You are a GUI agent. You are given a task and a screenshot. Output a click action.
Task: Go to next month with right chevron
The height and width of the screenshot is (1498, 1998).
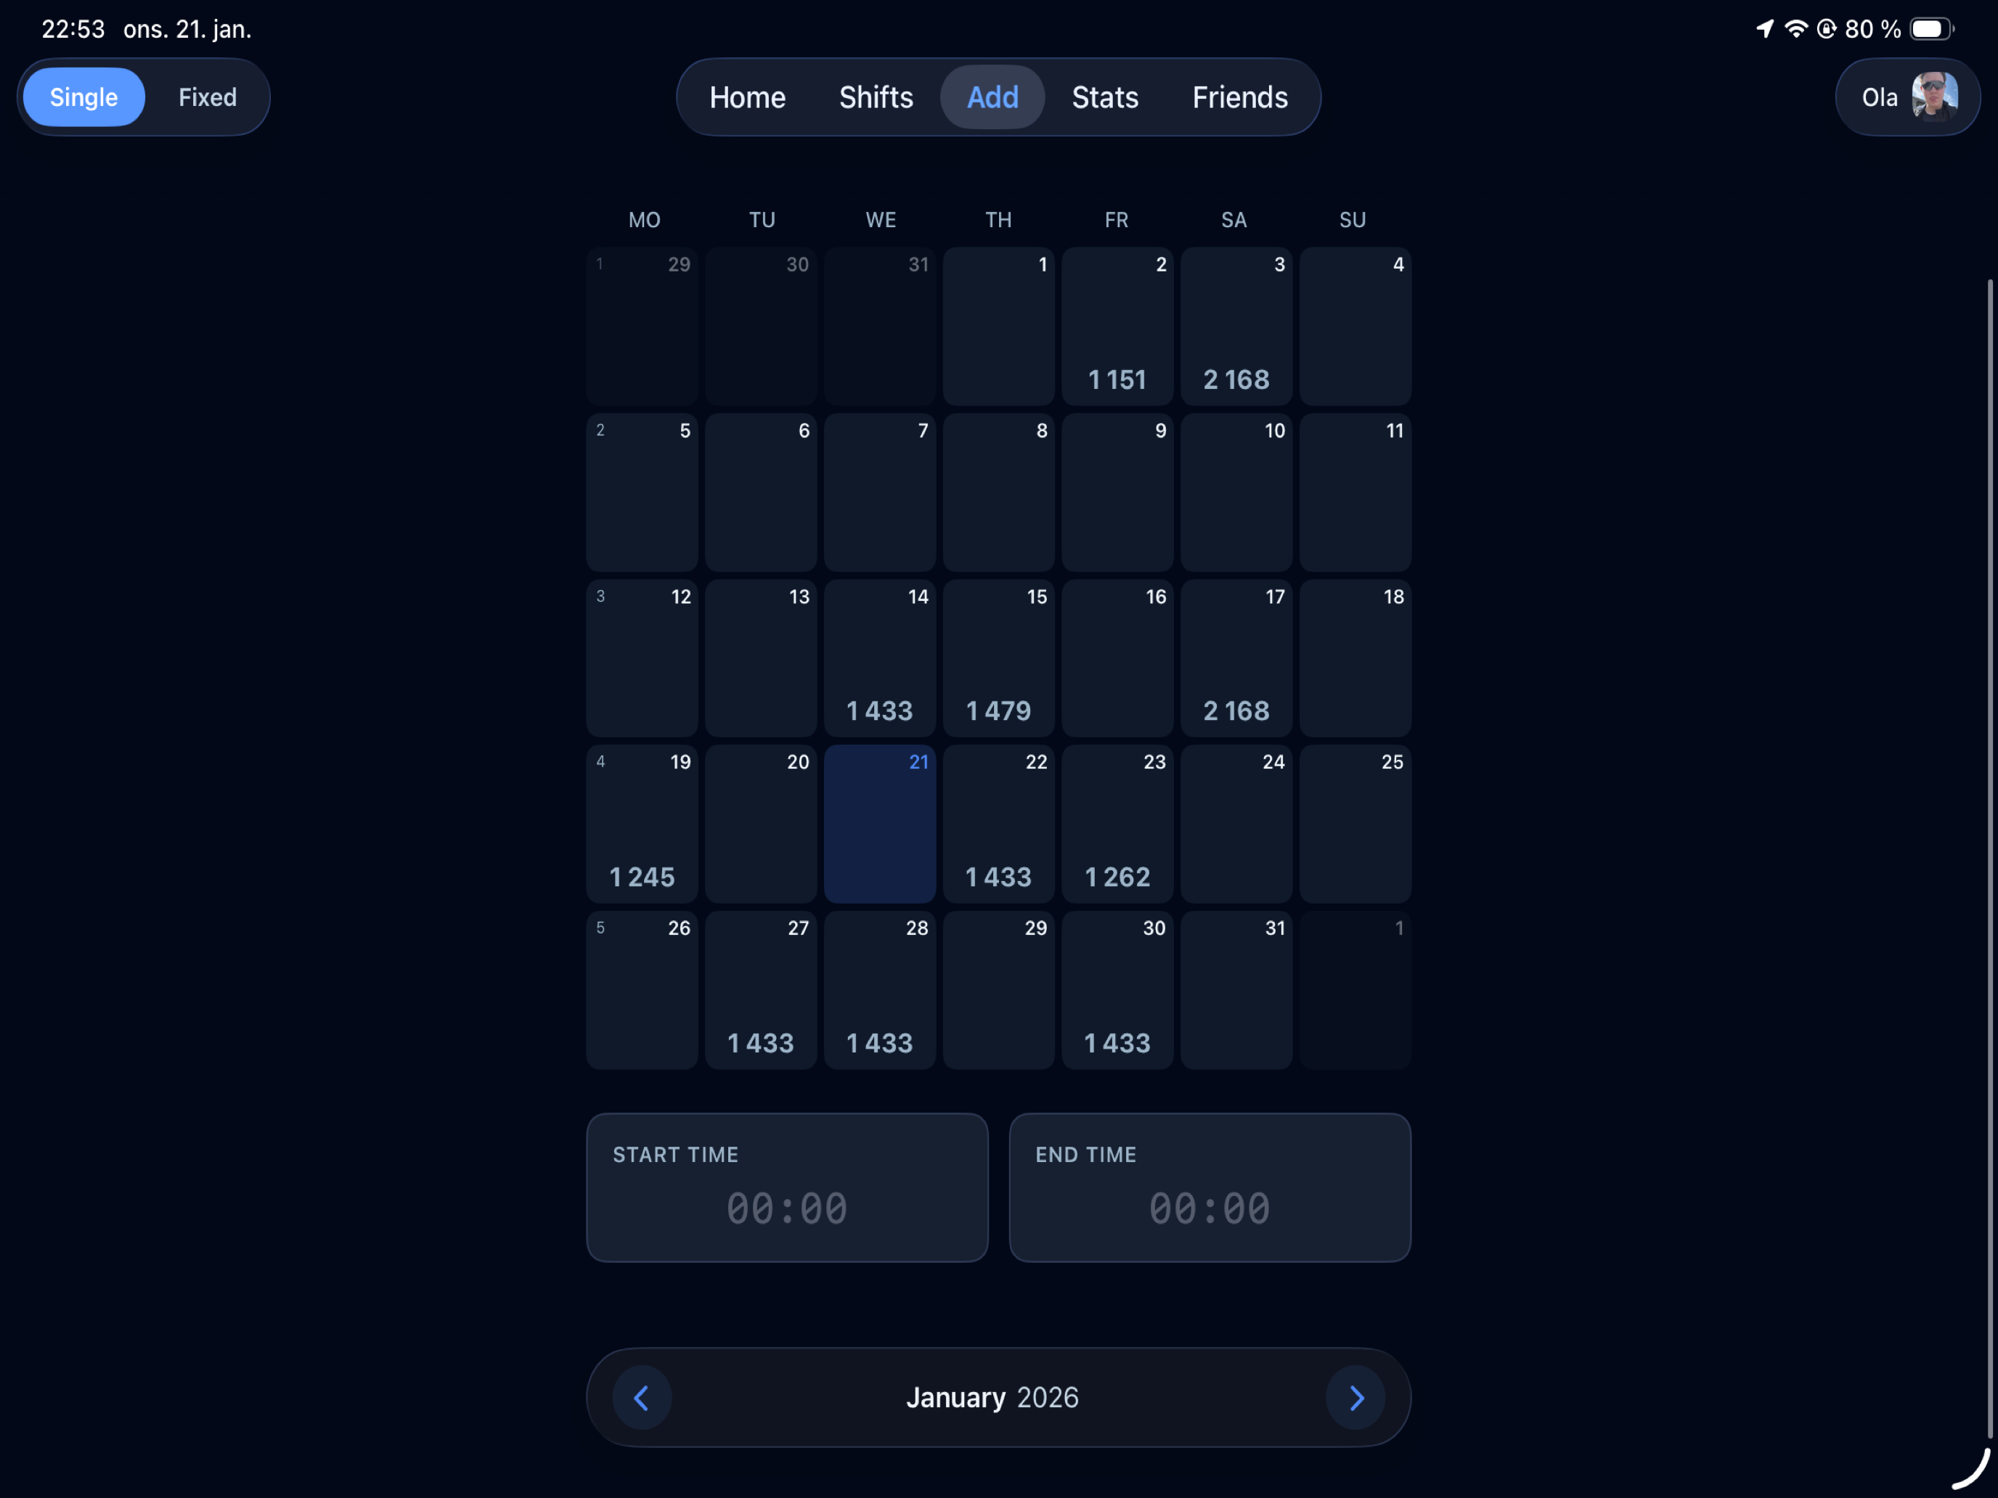(x=1355, y=1398)
